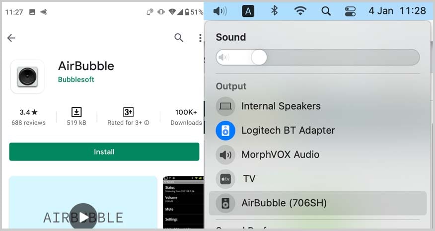The image size is (435, 231).
Task: Tap the 519 kB download size icon
Action: (76, 112)
